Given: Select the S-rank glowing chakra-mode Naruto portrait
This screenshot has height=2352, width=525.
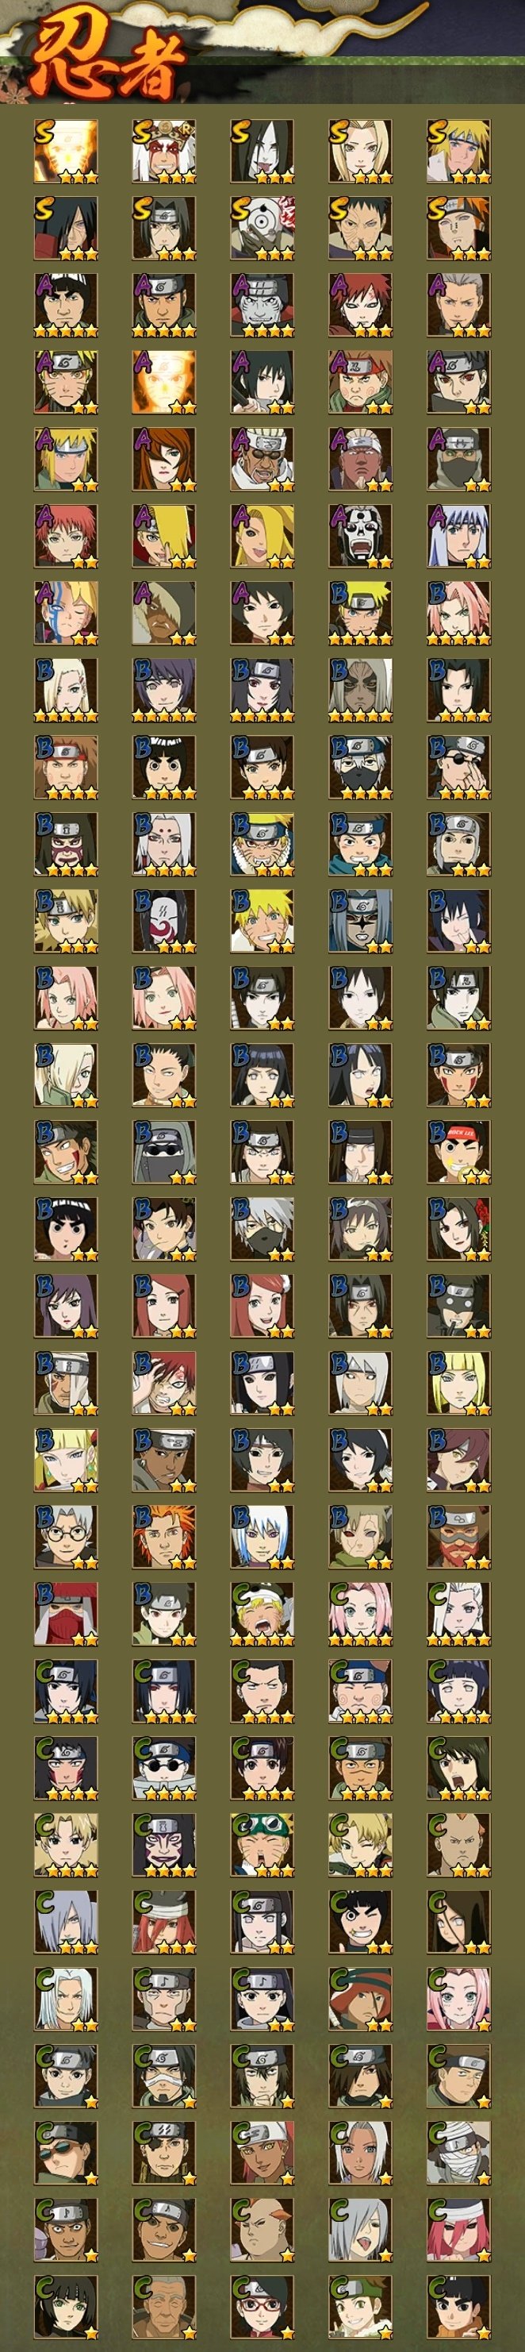Looking at the screenshot, I should 66,152.
